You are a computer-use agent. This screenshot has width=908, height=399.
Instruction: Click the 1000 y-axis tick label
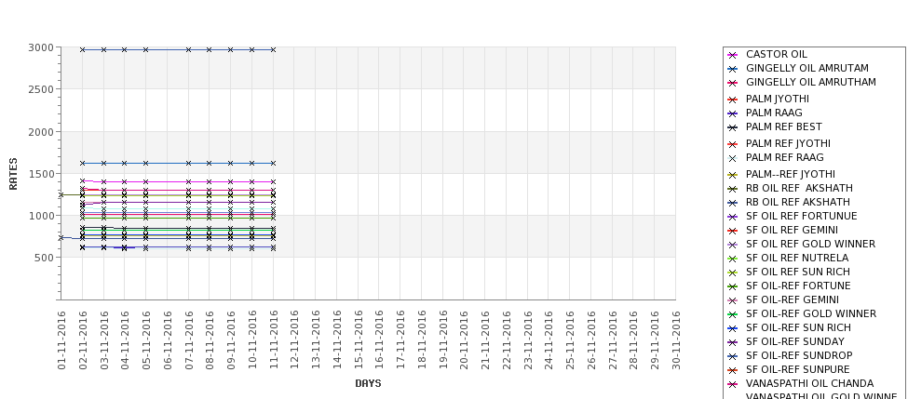tap(41, 216)
